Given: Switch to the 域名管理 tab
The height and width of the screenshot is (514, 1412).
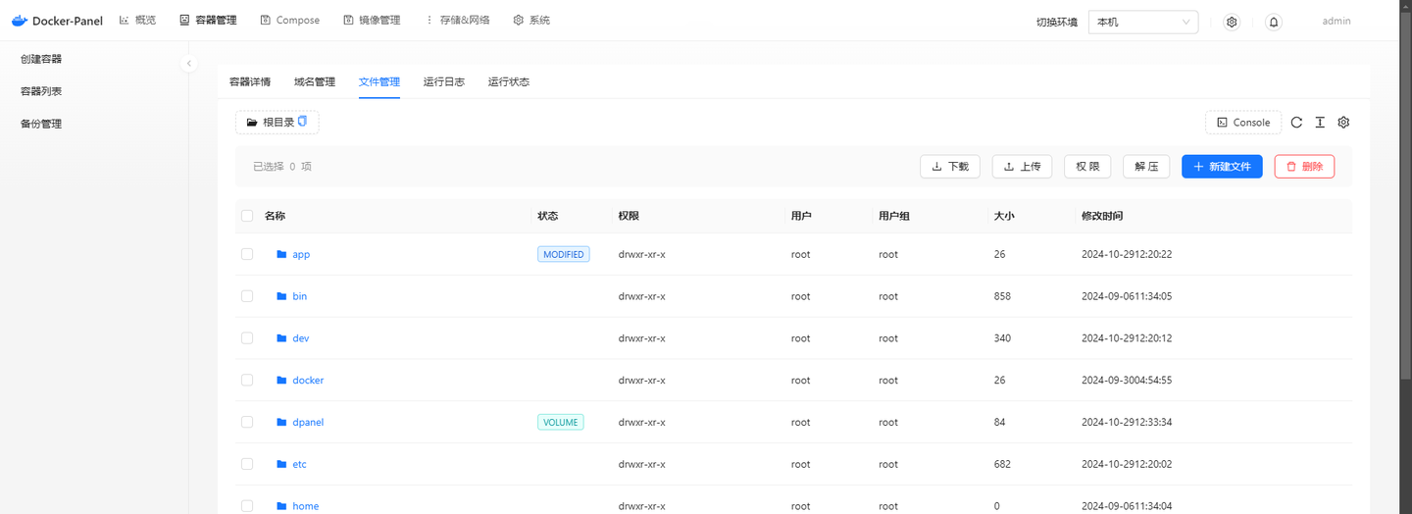Looking at the screenshot, I should click(315, 82).
